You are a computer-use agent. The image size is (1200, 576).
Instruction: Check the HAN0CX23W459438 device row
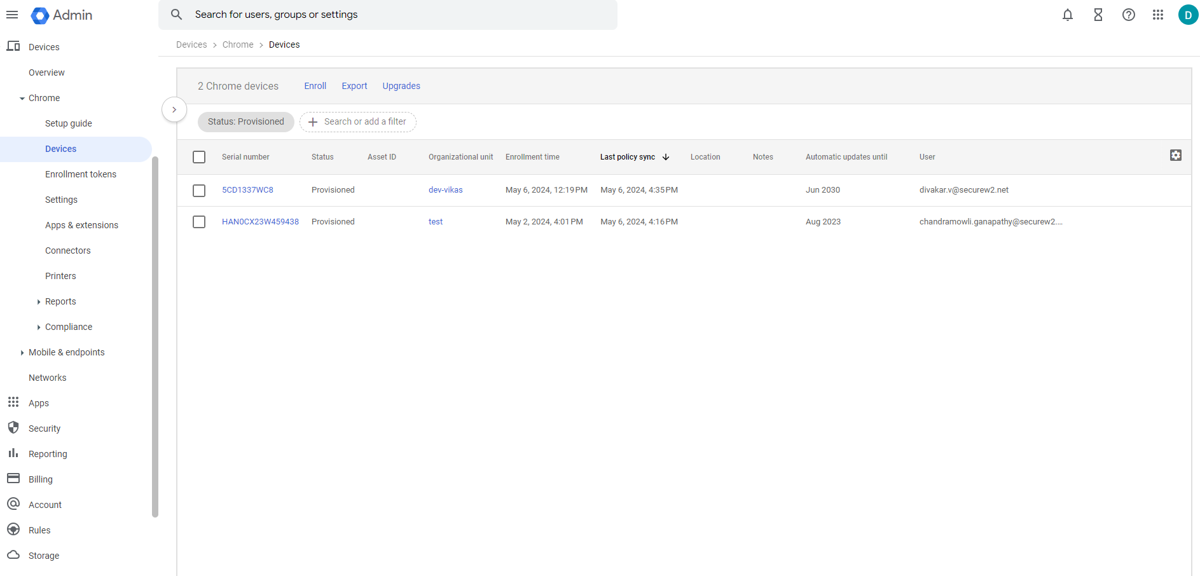point(199,222)
